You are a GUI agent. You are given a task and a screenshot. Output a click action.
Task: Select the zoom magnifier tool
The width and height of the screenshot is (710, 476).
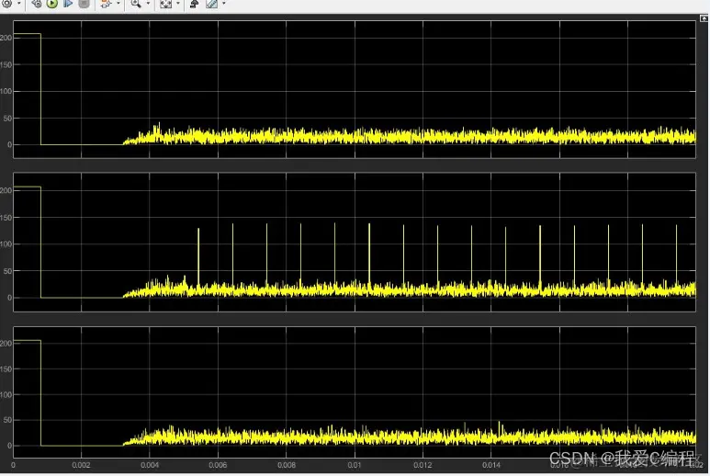coord(136,4)
